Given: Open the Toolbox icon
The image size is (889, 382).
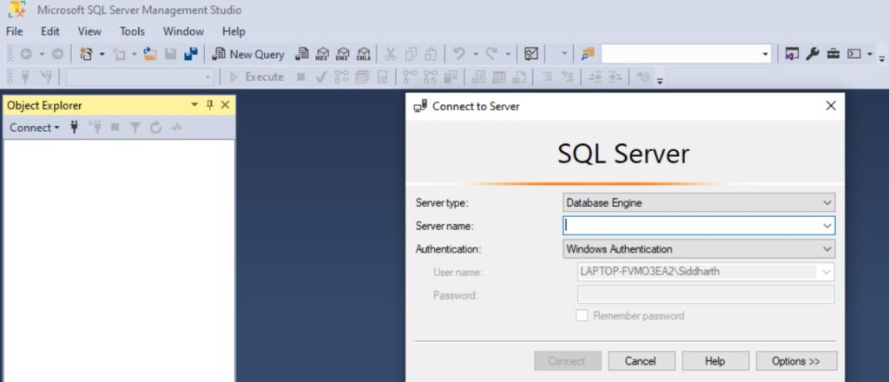Looking at the screenshot, I should coord(833,54).
